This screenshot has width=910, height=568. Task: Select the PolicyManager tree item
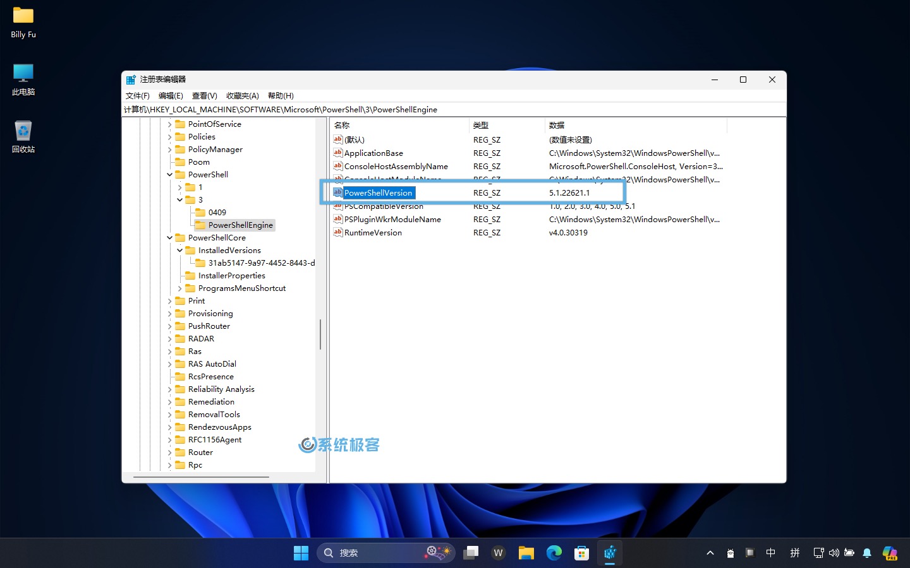click(x=215, y=150)
